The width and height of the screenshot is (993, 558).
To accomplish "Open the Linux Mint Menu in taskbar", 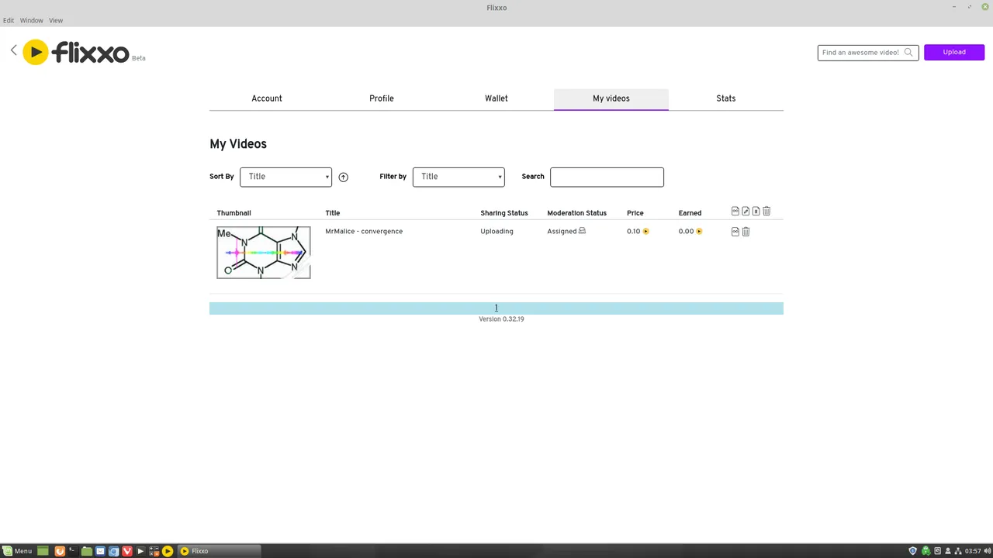I will [x=17, y=551].
